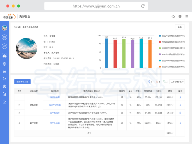
Task: Click the user avatar in sidebar
Action: point(4,28)
